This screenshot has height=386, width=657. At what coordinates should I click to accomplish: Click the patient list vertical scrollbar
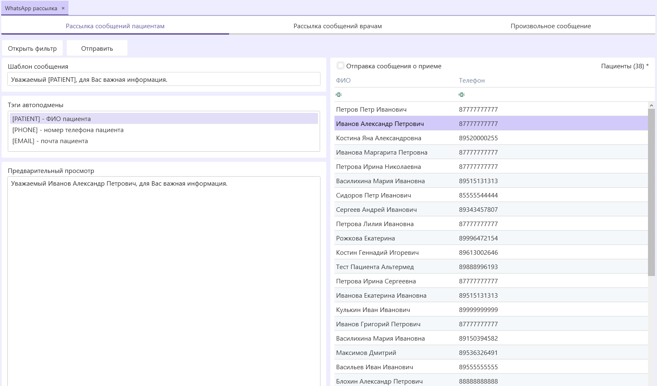click(652, 192)
